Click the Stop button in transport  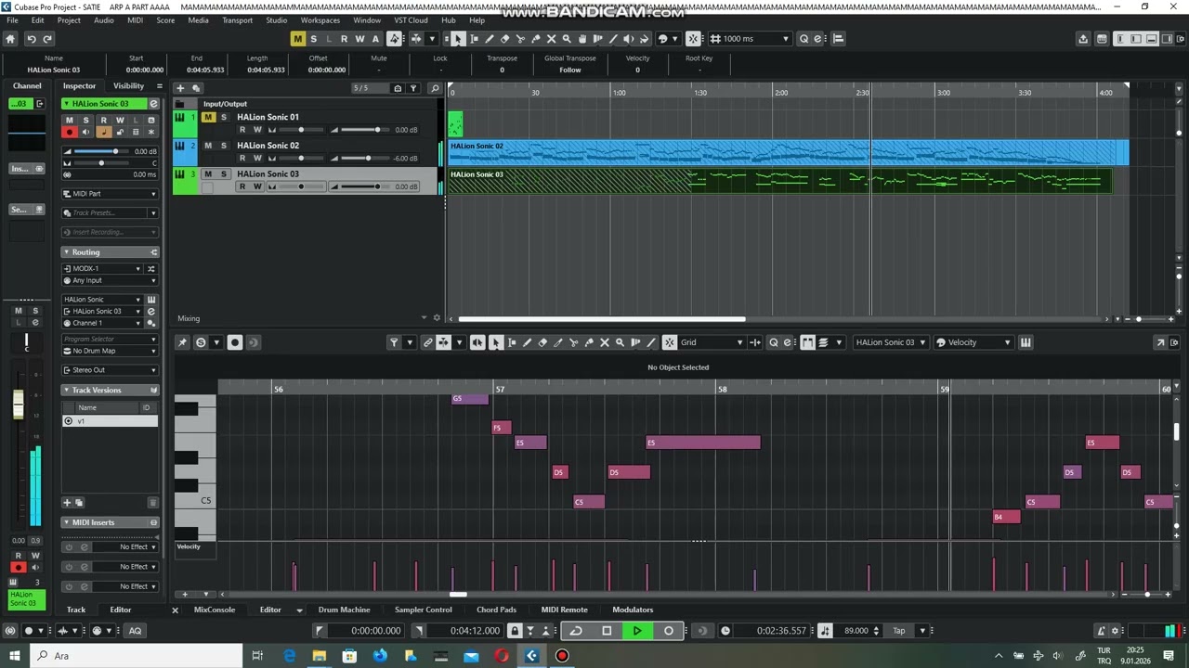click(607, 631)
